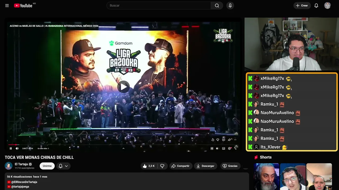Screen dimensions: 339x190
Task: Toggle subtitles in the player controls
Action: 224,148
